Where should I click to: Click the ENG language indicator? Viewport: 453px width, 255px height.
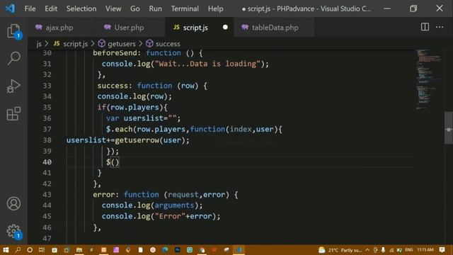click(409, 250)
